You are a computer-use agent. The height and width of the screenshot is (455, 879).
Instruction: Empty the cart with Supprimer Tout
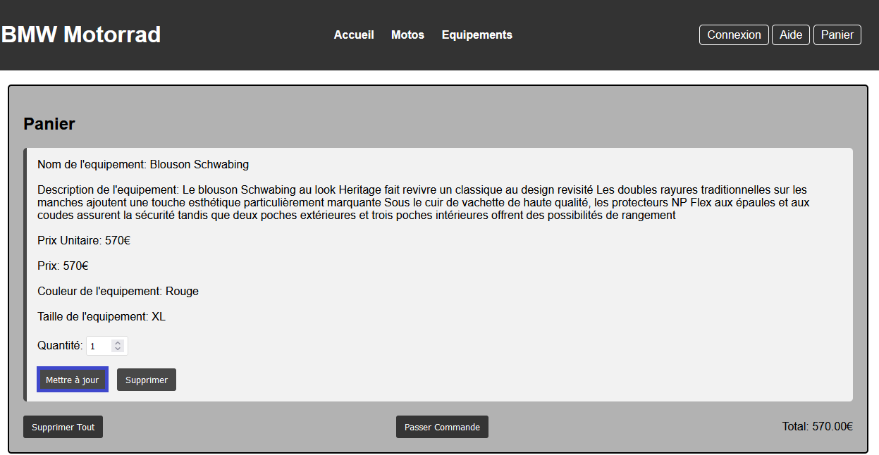(63, 427)
